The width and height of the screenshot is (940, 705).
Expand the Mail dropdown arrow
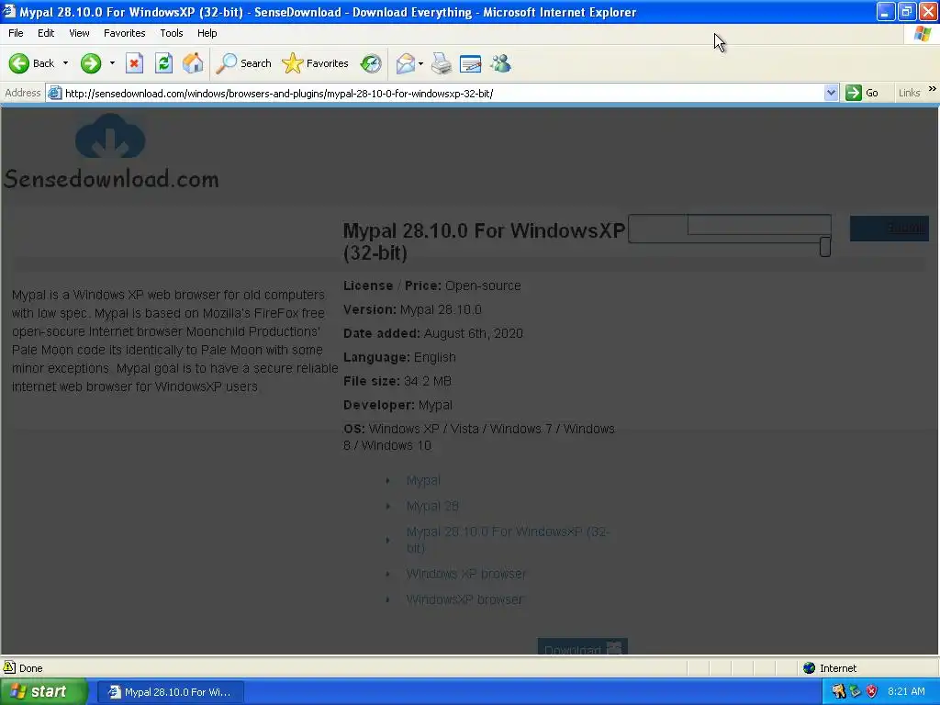[420, 63]
